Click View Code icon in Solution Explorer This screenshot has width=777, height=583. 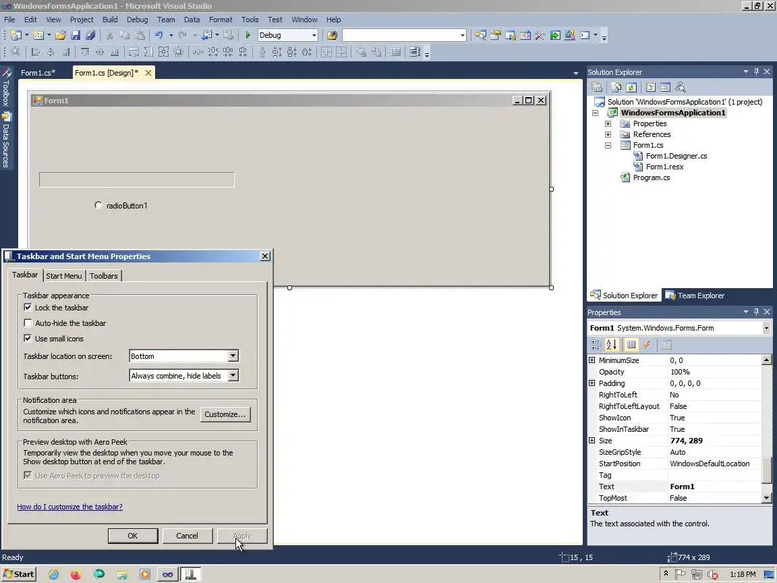[x=651, y=87]
